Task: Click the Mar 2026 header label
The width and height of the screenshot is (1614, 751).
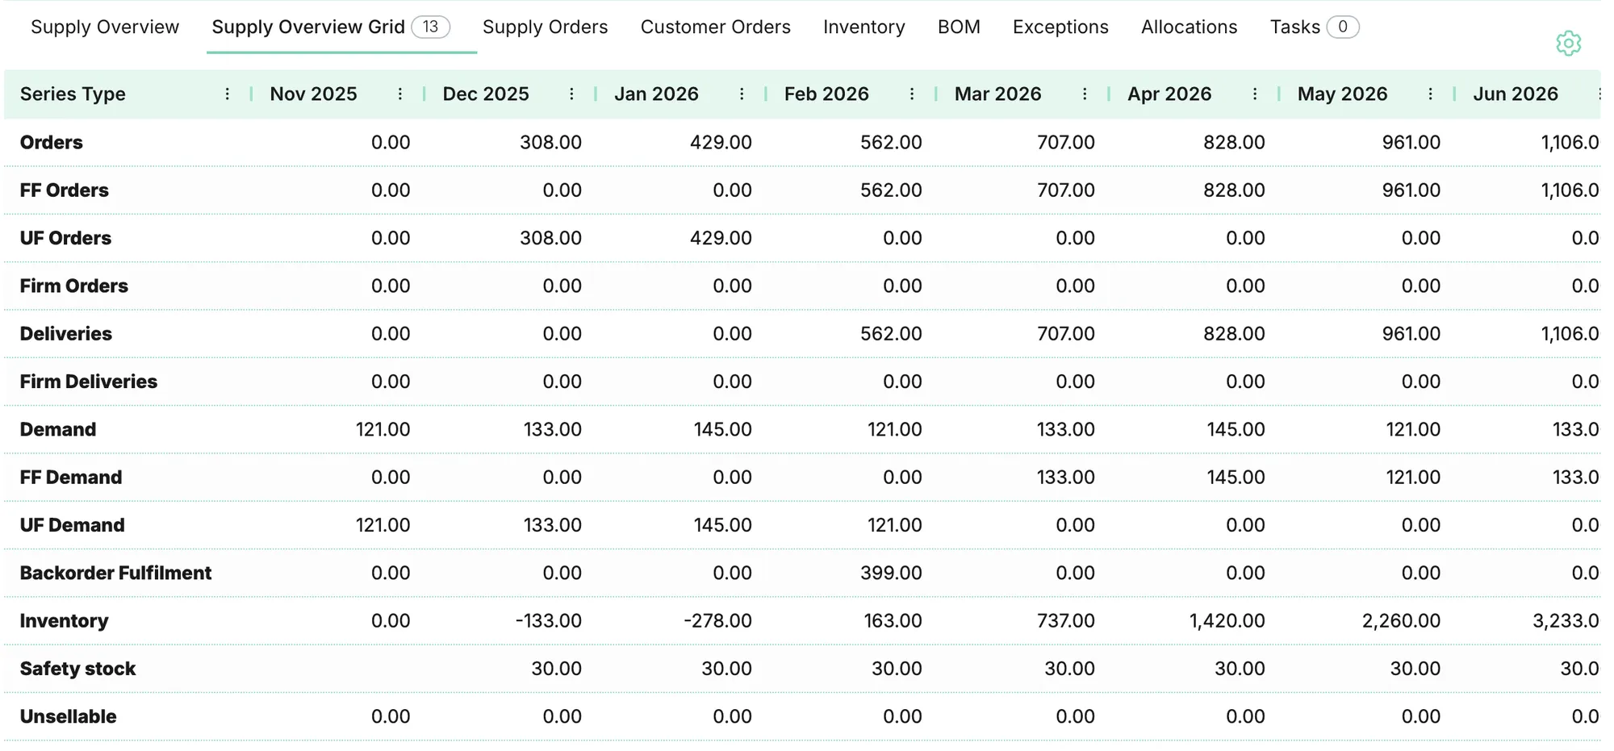Action: pos(997,94)
